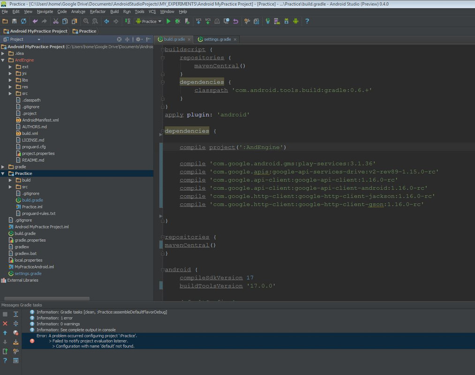Toggle hide warnings filter in Messages

click(x=16, y=333)
